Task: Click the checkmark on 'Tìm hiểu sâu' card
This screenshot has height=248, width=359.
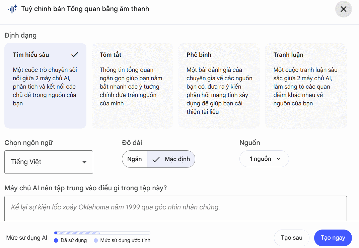Action: [75, 55]
